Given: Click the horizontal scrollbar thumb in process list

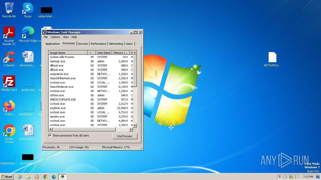Looking at the screenshot, I should coord(84,129).
